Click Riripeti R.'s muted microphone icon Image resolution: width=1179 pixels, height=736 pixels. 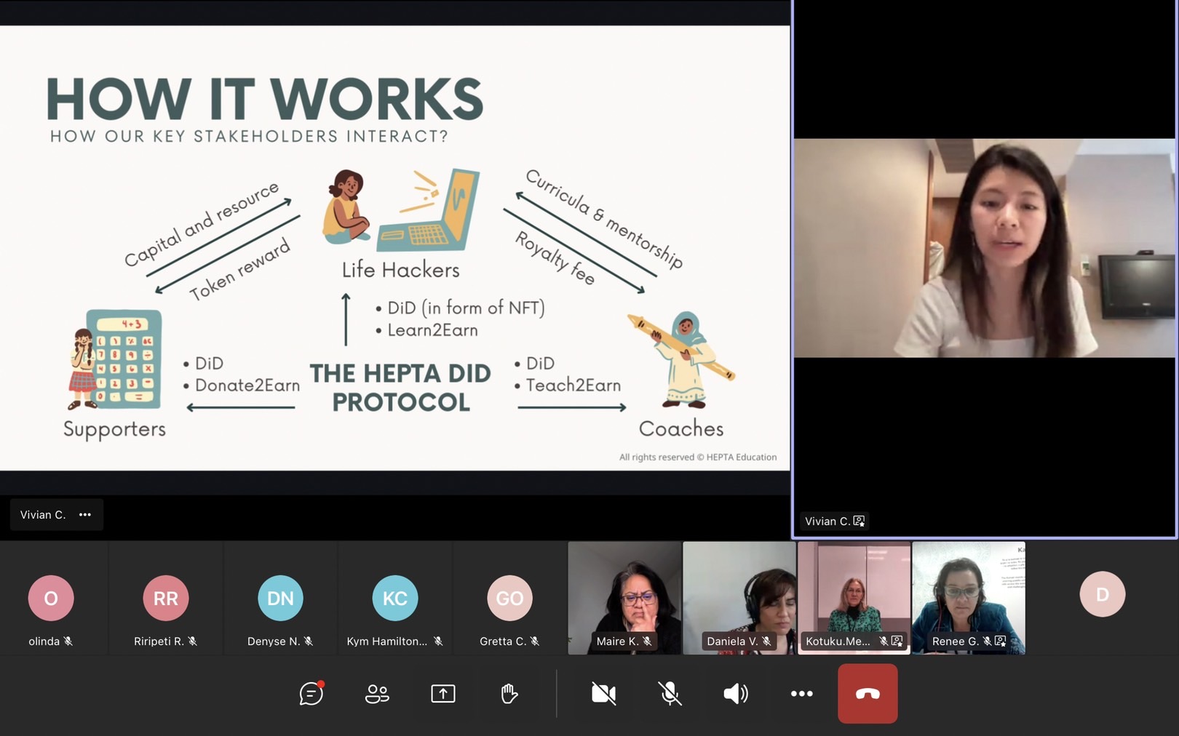(193, 641)
